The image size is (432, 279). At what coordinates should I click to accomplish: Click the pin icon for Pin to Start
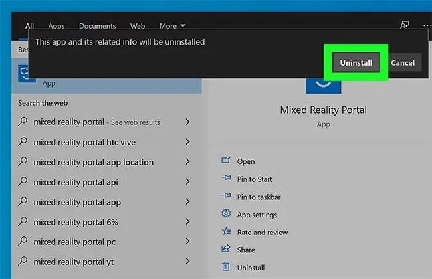226,177
